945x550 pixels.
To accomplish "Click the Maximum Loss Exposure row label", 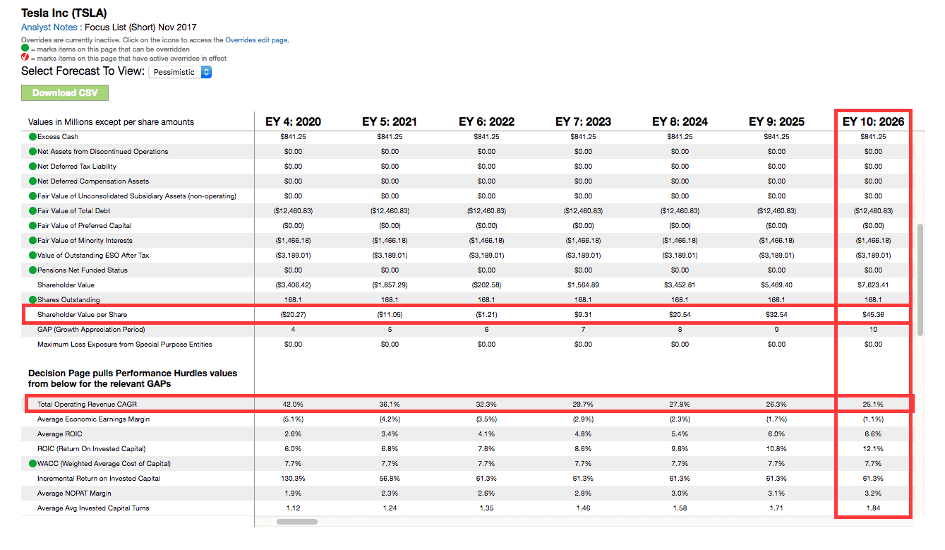I will pos(125,345).
